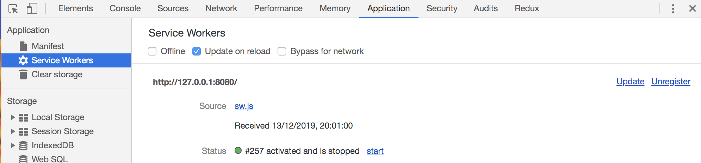Click the Unregister link
The width and height of the screenshot is (701, 163).
coord(671,81)
